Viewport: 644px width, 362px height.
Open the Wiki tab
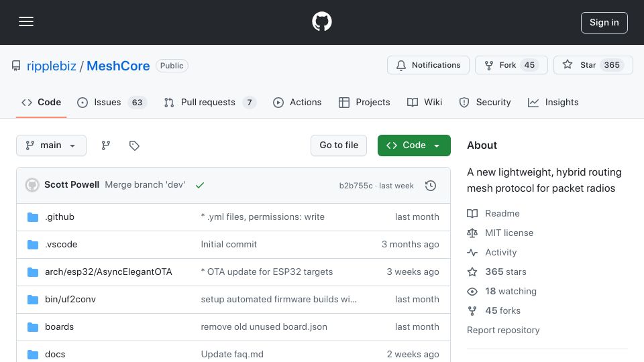point(424,102)
